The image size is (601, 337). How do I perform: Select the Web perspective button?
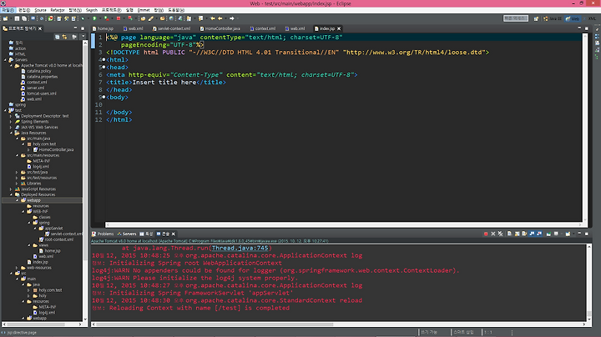(x=573, y=18)
